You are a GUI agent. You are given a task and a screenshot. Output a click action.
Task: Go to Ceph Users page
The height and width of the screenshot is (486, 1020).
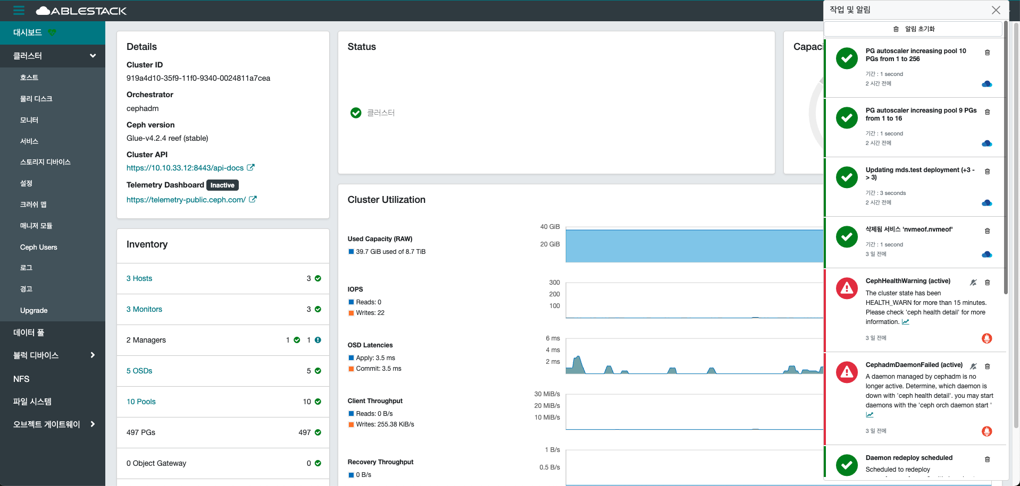(x=38, y=248)
